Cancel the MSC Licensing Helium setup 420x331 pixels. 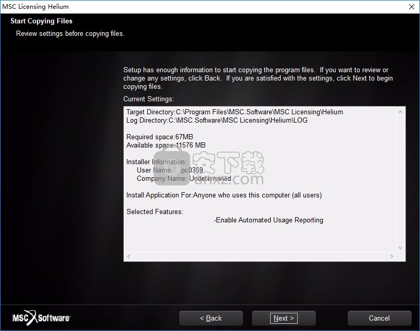(x=379, y=318)
